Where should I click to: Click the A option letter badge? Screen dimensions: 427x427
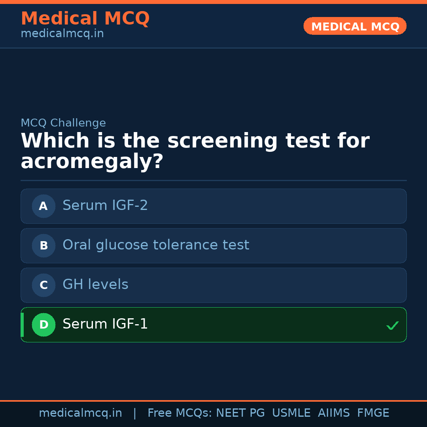(43, 206)
